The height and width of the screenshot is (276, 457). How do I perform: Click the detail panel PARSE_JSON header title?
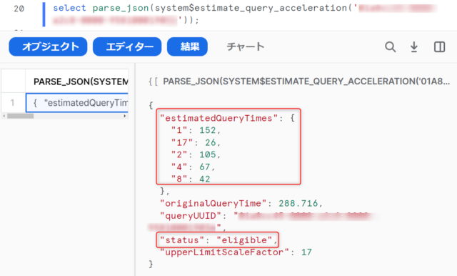pyautogui.click(x=306, y=82)
